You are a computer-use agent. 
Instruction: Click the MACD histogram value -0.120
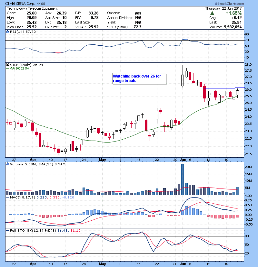pos(68,198)
